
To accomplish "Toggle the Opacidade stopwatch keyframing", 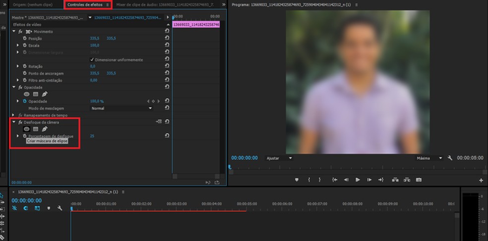I will (24, 101).
